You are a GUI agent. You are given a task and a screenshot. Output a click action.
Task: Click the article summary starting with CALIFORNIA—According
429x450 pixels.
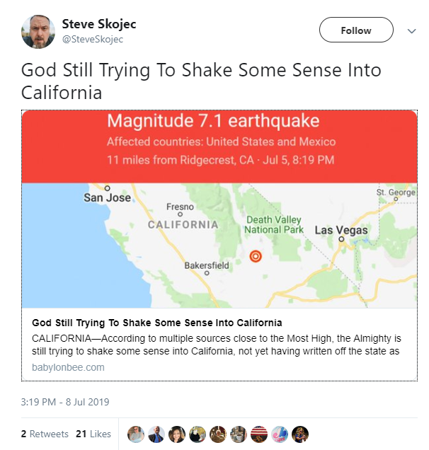coord(216,345)
